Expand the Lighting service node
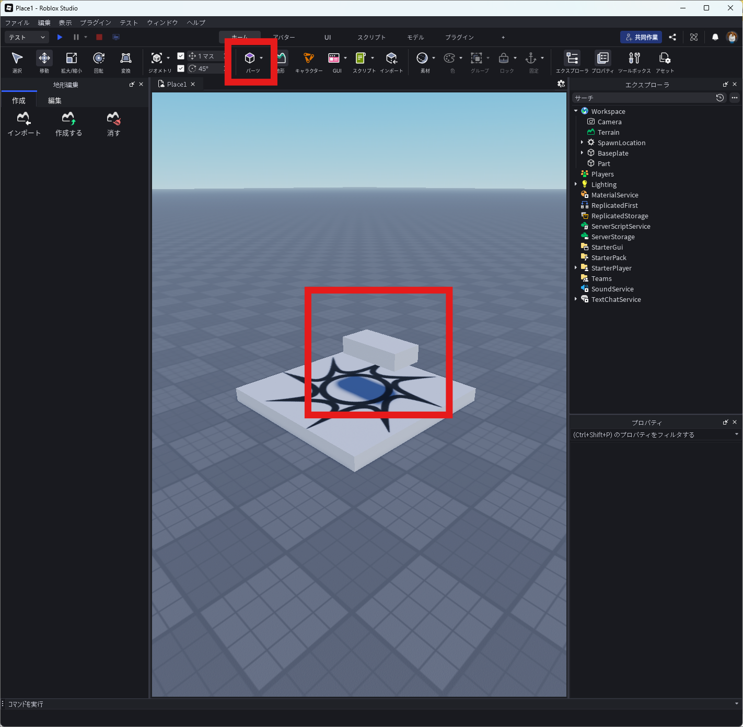Screen dimensions: 743x727 click(x=576, y=184)
